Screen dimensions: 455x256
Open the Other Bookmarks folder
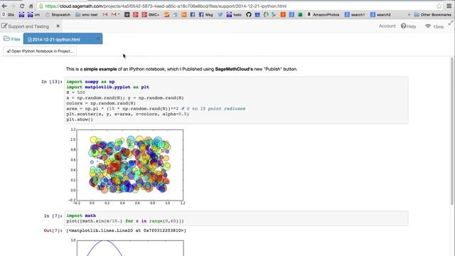click(433, 14)
